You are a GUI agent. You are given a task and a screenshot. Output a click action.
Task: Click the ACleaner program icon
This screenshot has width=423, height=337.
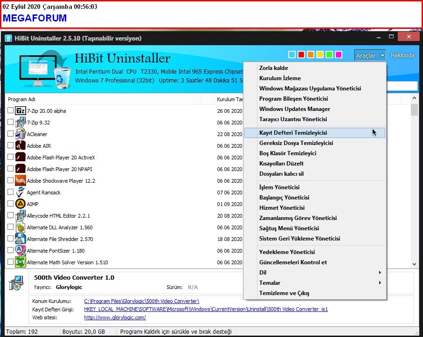(20, 134)
